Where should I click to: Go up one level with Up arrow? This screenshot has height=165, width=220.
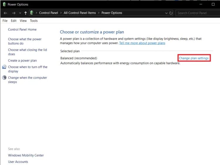(x=26, y=13)
